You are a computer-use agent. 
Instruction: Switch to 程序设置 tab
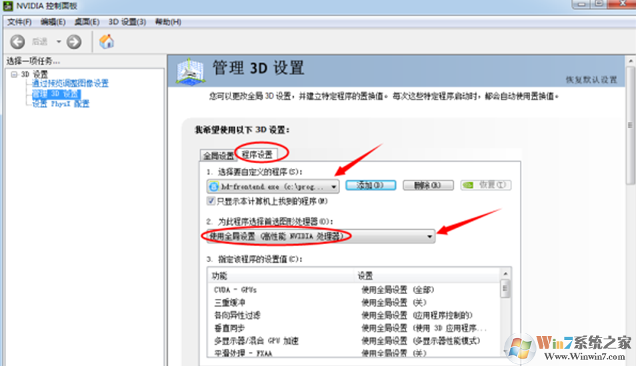[x=257, y=154]
